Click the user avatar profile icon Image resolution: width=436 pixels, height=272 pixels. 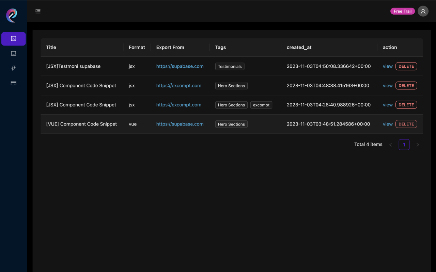point(423,11)
